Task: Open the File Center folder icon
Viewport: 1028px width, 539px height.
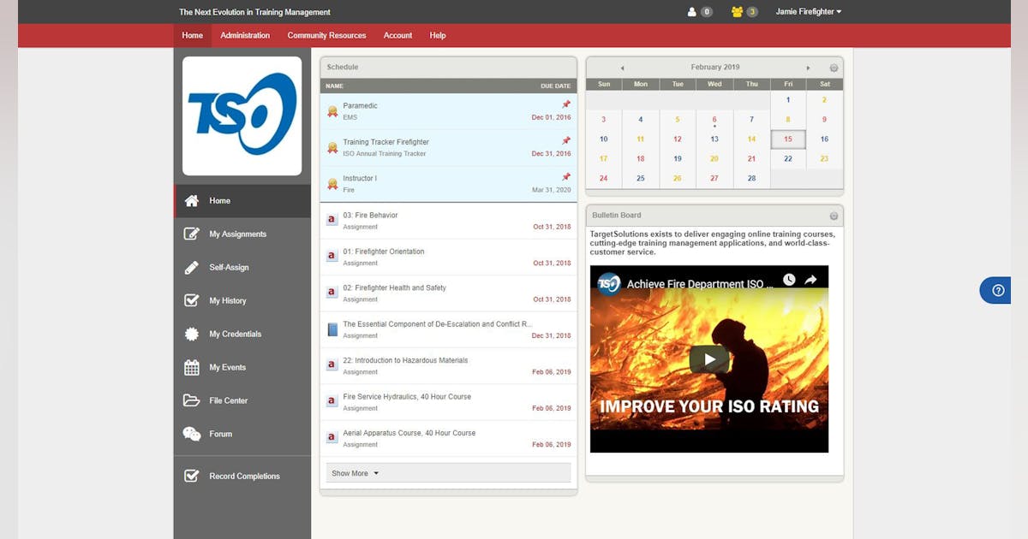Action: click(x=190, y=400)
